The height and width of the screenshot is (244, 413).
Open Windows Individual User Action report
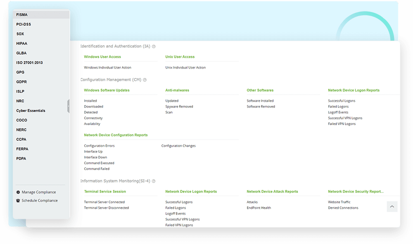(x=107, y=68)
